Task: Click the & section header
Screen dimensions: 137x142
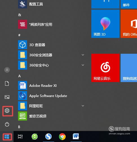Action: tap(20, 15)
